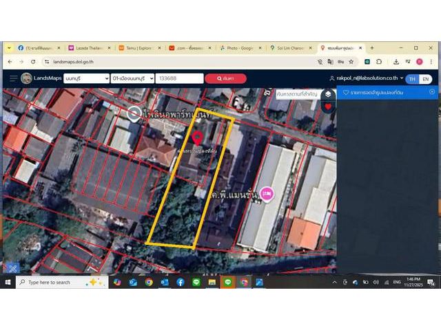The width and height of the screenshot is (441, 330).
Task: Expand the province dropdown
Action: 85,78
